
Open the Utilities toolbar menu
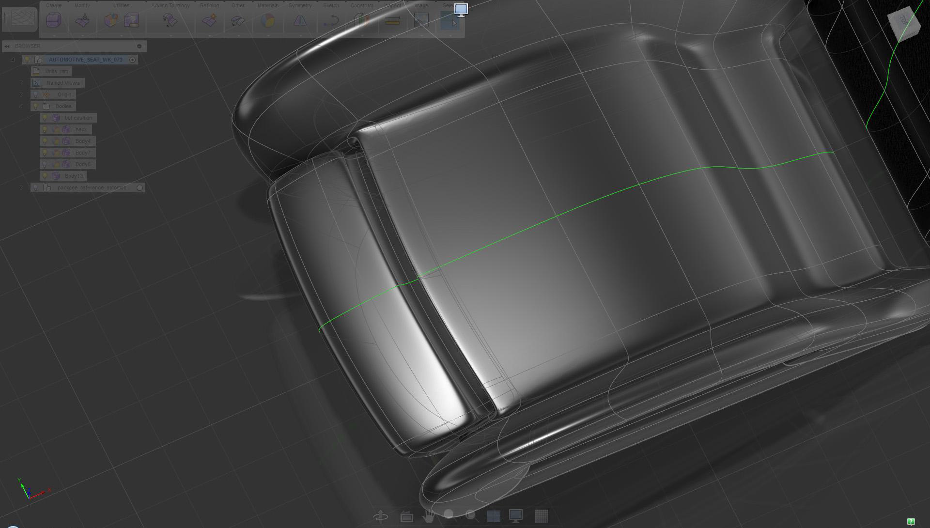coord(121,5)
